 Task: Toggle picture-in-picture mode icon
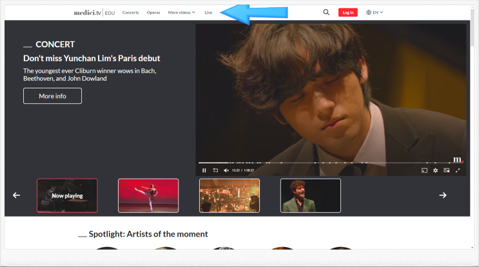point(447,170)
